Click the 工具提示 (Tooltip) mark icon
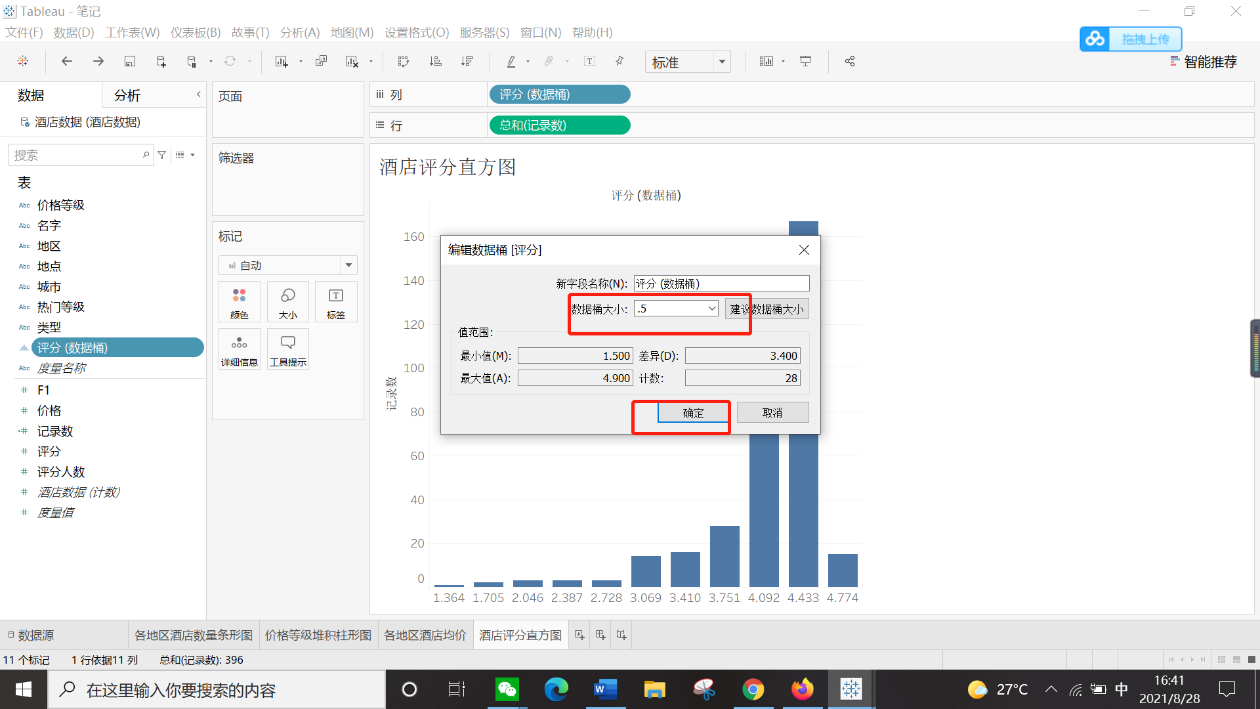The height and width of the screenshot is (709, 1260). (287, 349)
